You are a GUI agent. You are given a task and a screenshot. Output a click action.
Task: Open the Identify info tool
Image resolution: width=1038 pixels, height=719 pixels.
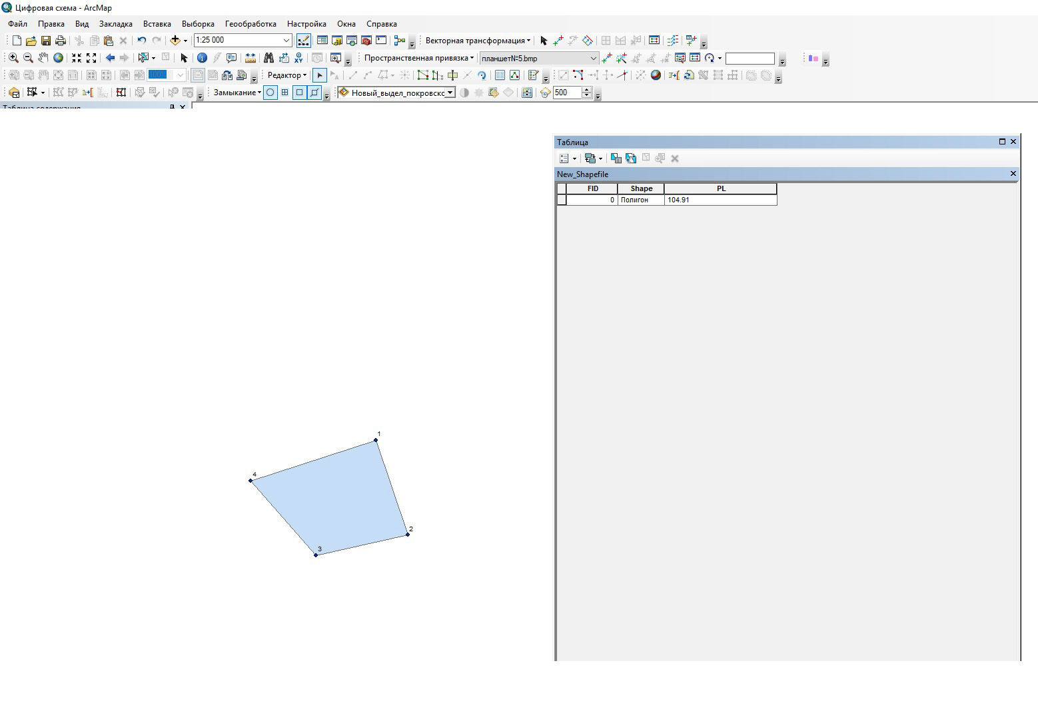(202, 58)
